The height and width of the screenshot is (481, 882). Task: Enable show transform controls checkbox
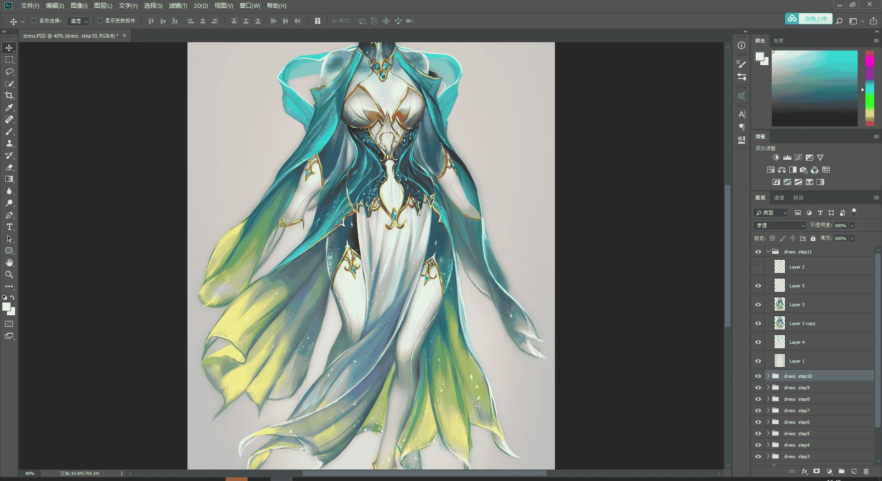click(x=100, y=21)
